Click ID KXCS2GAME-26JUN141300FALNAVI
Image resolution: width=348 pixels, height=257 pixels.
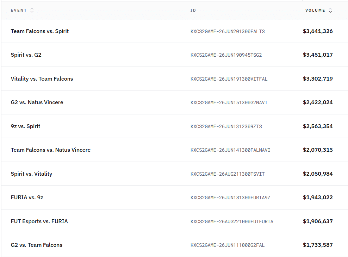[x=230, y=150]
